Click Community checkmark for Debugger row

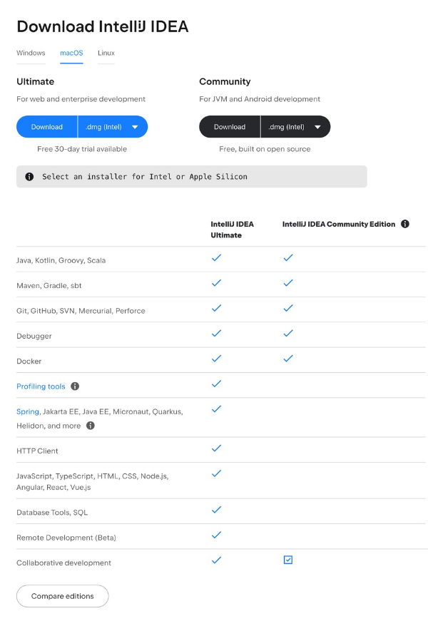[288, 333]
